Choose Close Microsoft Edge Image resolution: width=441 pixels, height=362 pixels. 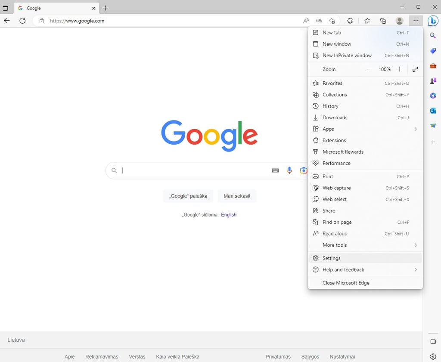click(365, 283)
